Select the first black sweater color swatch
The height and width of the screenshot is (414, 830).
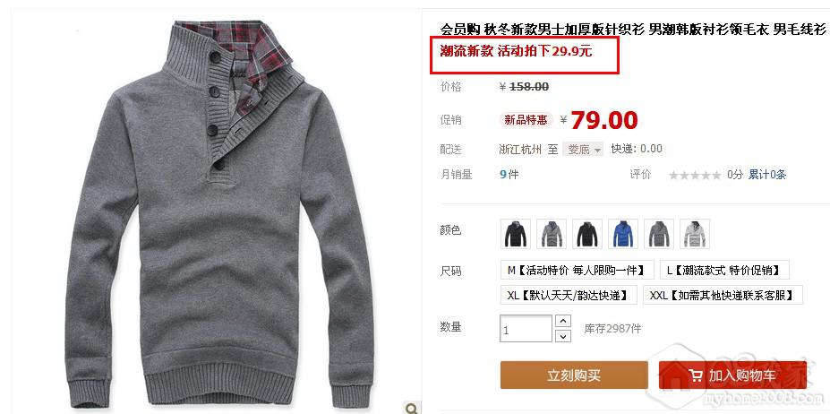tap(516, 234)
